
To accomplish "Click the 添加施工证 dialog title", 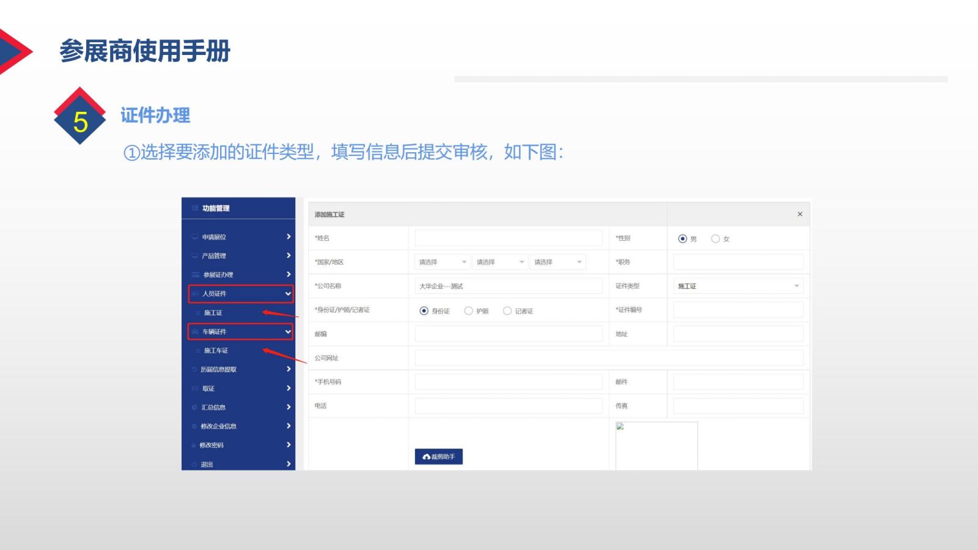I will (x=329, y=215).
